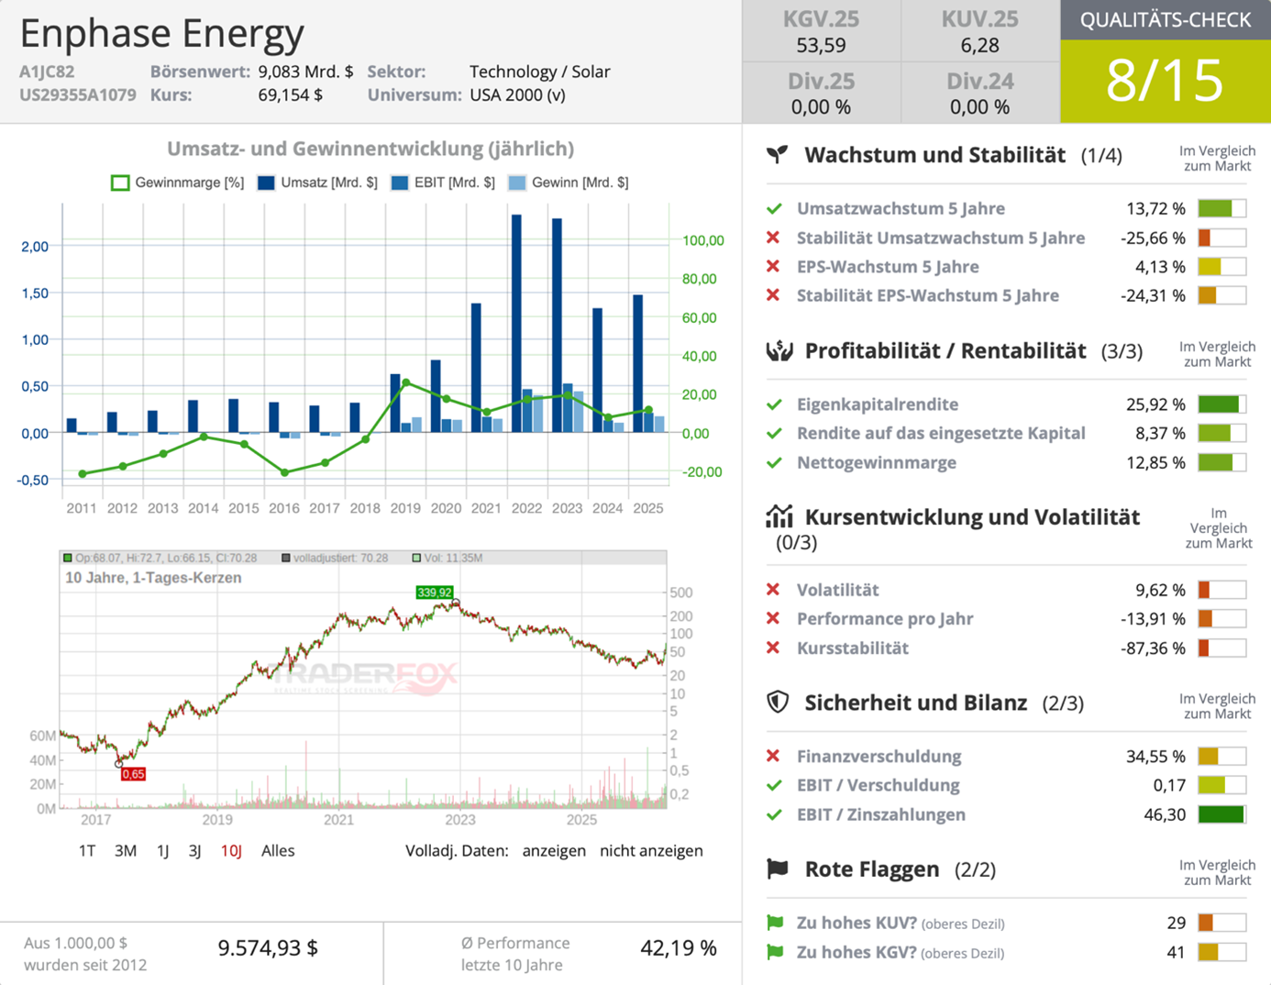Open the Finanzverschuldung criterion label
This screenshot has width=1271, height=985.
pos(879,756)
